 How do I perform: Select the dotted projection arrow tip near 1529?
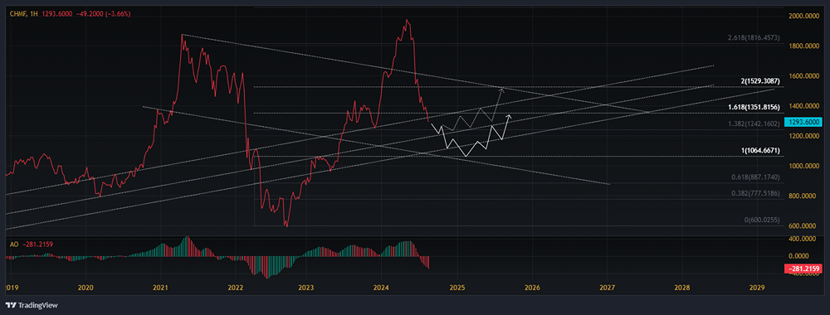coord(502,90)
